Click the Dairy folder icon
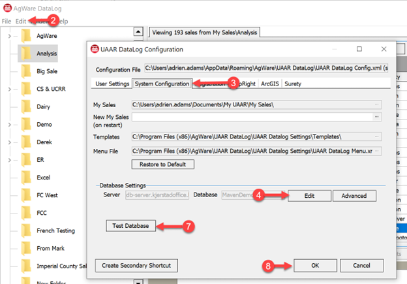This screenshot has height=284, width=407. 26,106
